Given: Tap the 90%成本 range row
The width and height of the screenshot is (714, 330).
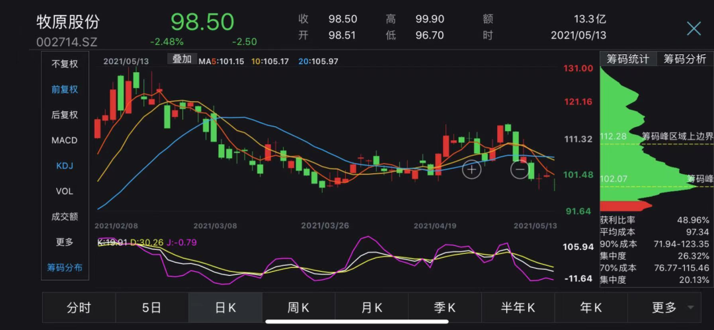Looking at the screenshot, I should tap(654, 244).
